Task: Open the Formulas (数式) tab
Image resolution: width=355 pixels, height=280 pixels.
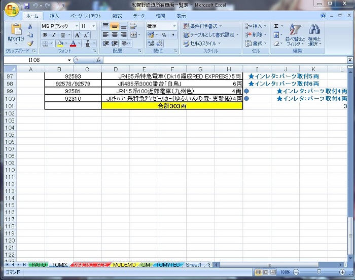Action: 117,16
